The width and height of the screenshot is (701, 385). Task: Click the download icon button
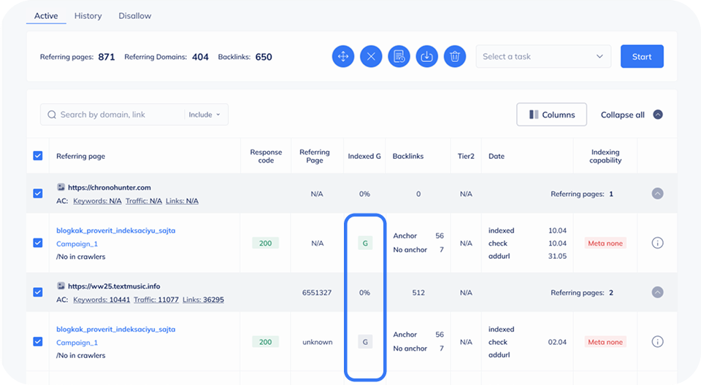[x=426, y=57]
